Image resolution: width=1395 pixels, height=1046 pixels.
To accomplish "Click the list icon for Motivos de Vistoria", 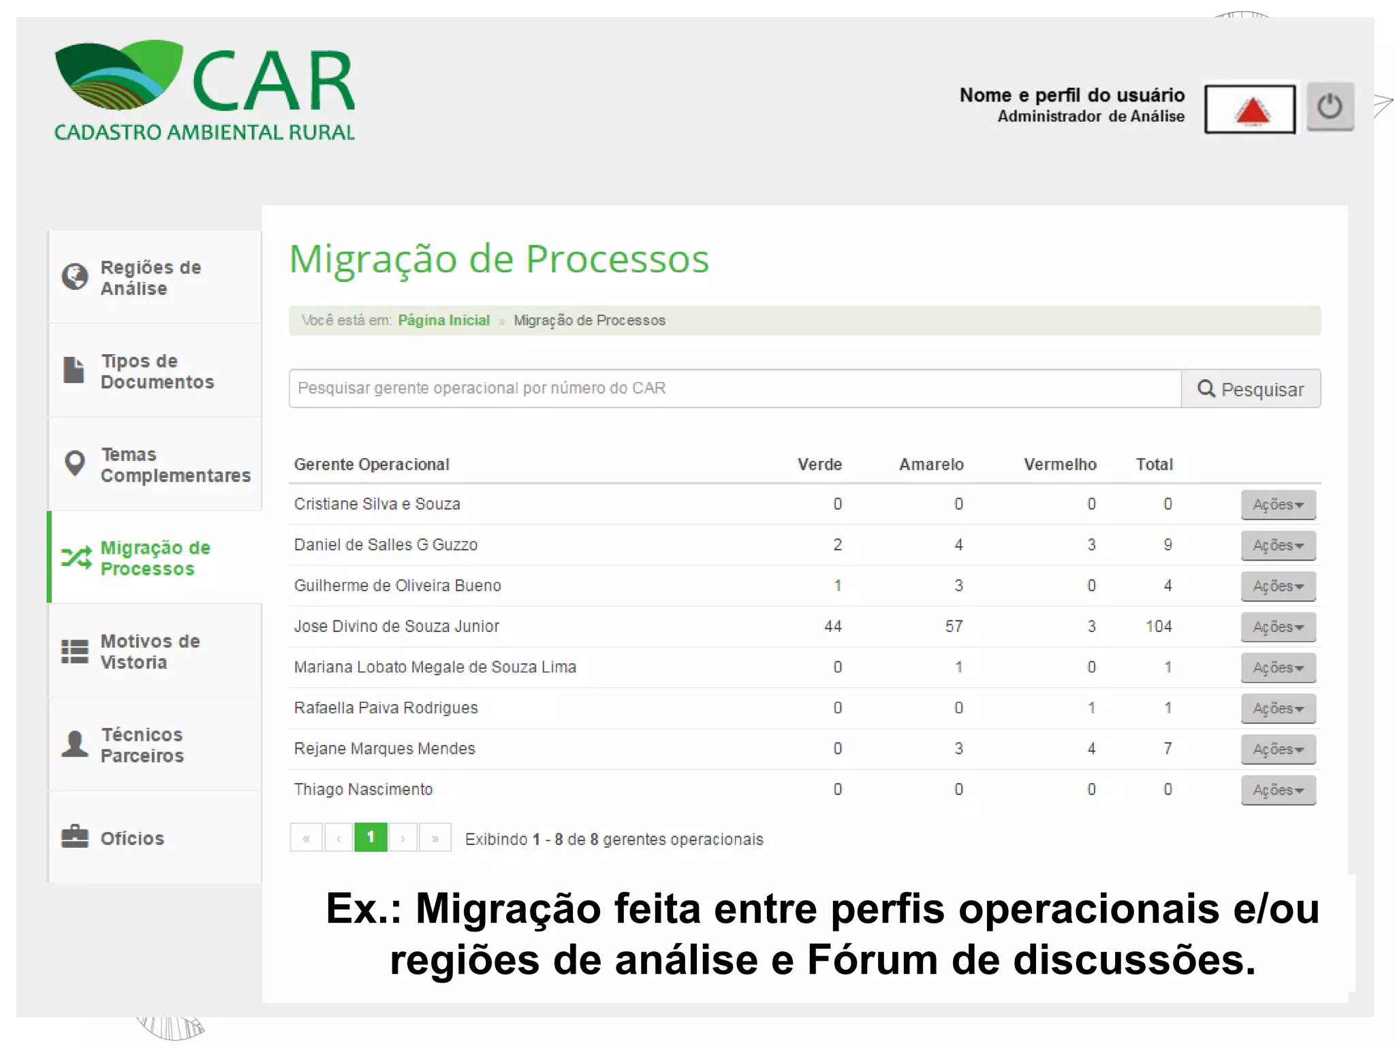I will point(75,651).
